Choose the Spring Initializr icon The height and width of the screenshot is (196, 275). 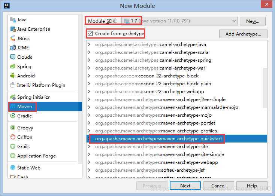pyautogui.click(x=13, y=97)
